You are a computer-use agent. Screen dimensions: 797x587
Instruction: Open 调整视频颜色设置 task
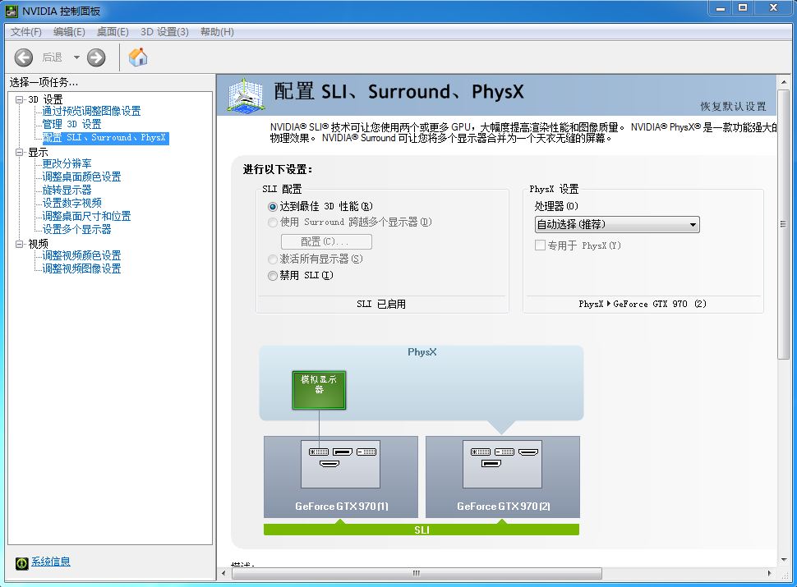point(81,255)
